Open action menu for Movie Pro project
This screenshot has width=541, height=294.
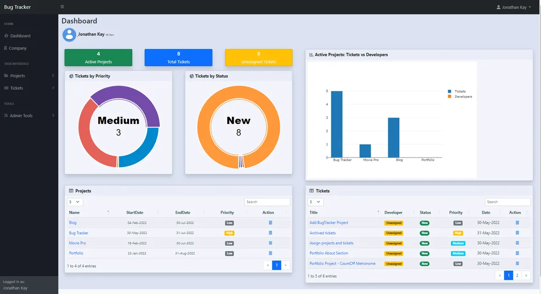click(270, 243)
